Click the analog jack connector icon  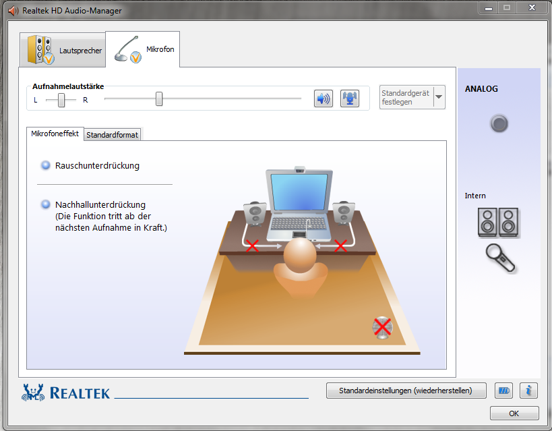(499, 123)
